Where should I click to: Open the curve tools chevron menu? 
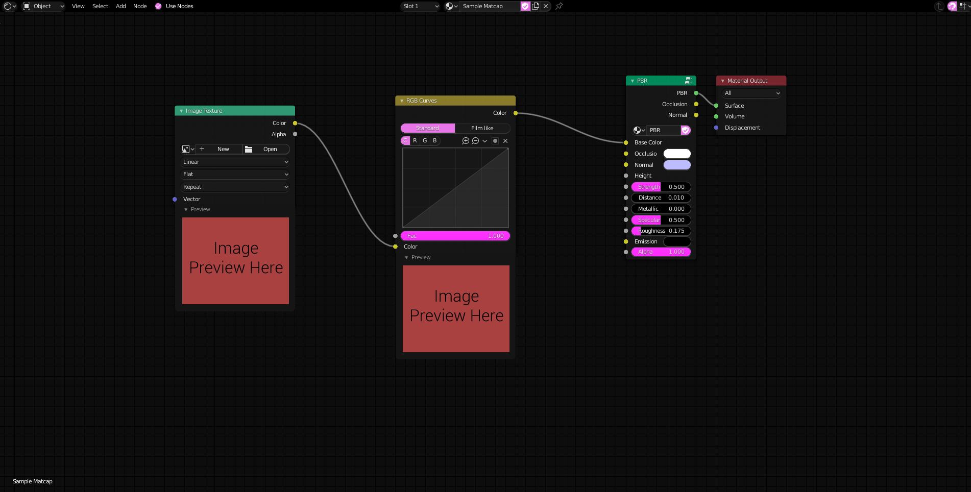485,141
